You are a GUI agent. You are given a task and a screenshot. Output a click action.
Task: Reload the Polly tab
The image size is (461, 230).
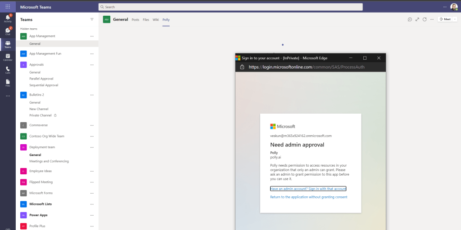click(425, 19)
